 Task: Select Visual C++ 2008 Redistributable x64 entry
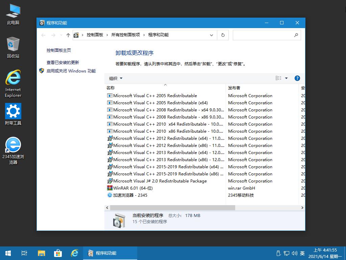click(166, 110)
